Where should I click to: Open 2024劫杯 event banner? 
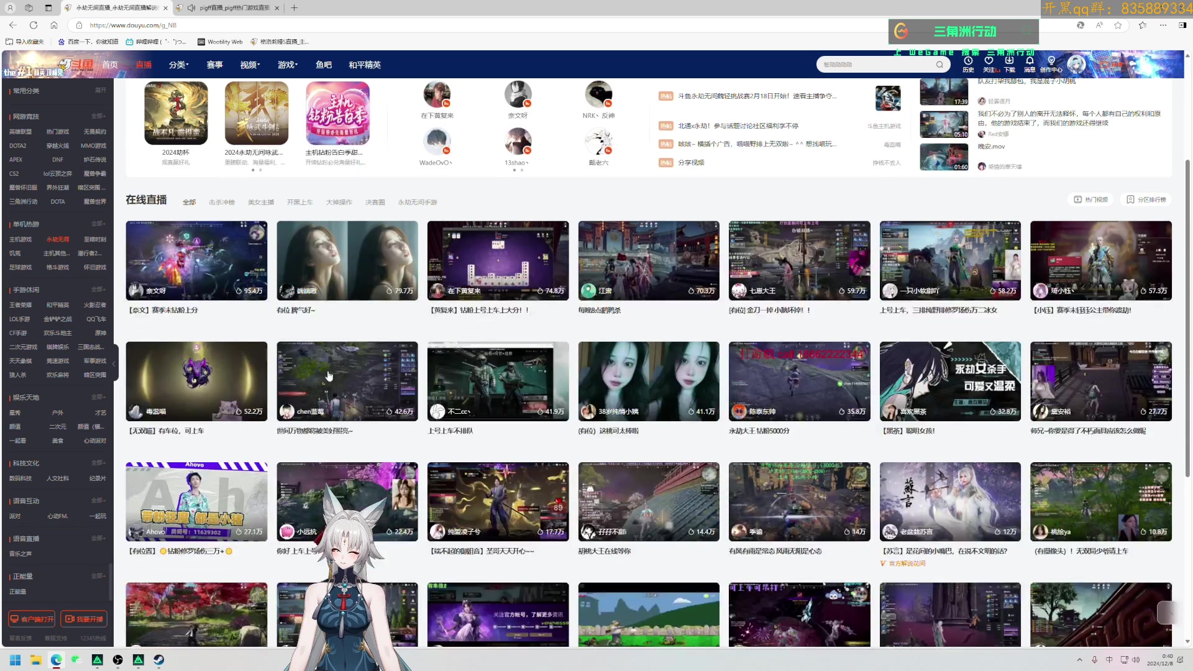176,114
